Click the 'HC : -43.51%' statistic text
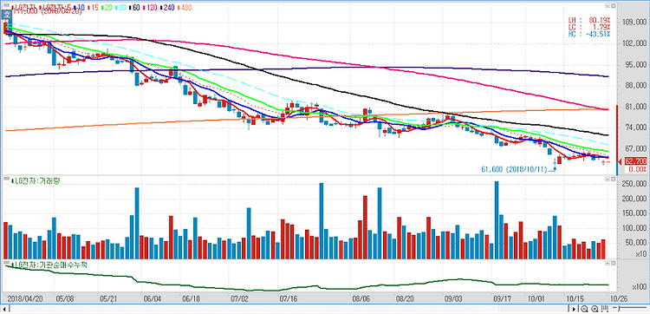The image size is (650, 314). (588, 34)
